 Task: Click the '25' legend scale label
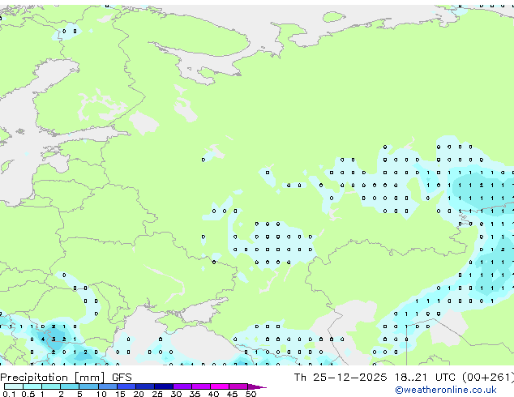coord(157,394)
